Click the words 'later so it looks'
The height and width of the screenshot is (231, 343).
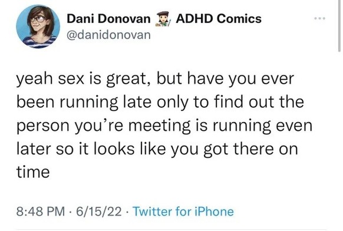(x=75, y=148)
